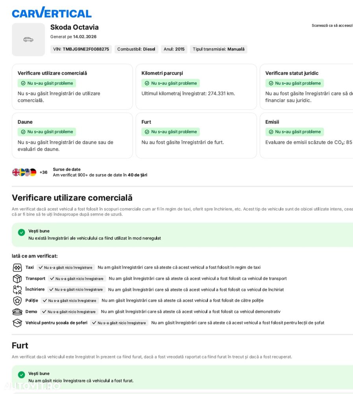Open the Kilometri parcurși summary card
Image resolution: width=353 pixels, height=394 pixels.
pos(196,87)
